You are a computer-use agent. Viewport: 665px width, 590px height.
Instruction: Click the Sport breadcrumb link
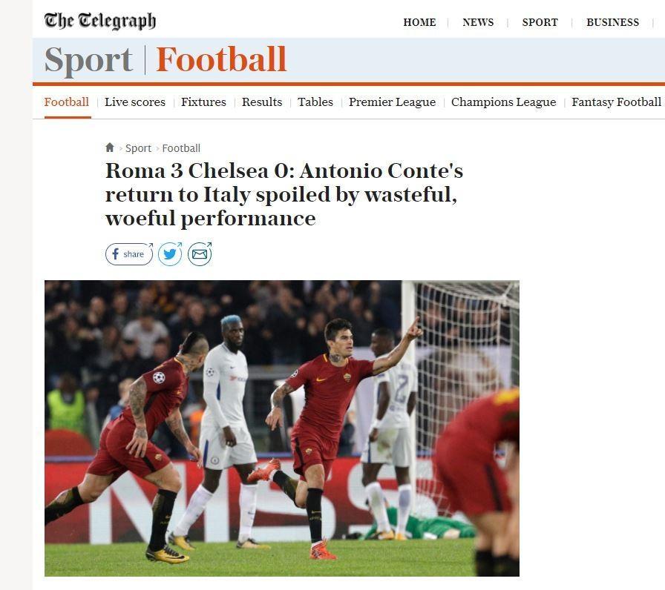click(138, 148)
